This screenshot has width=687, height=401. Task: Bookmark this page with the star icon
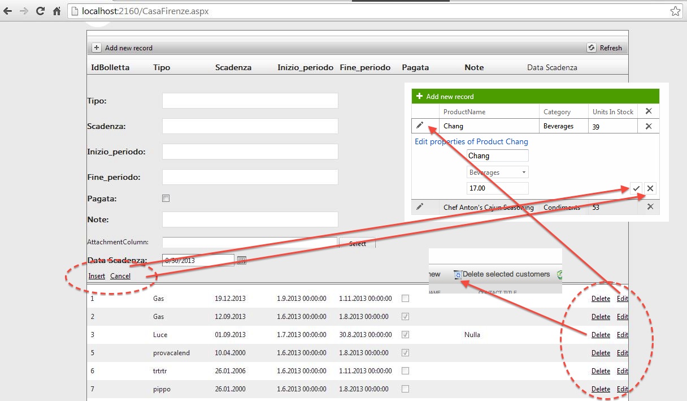[675, 11]
